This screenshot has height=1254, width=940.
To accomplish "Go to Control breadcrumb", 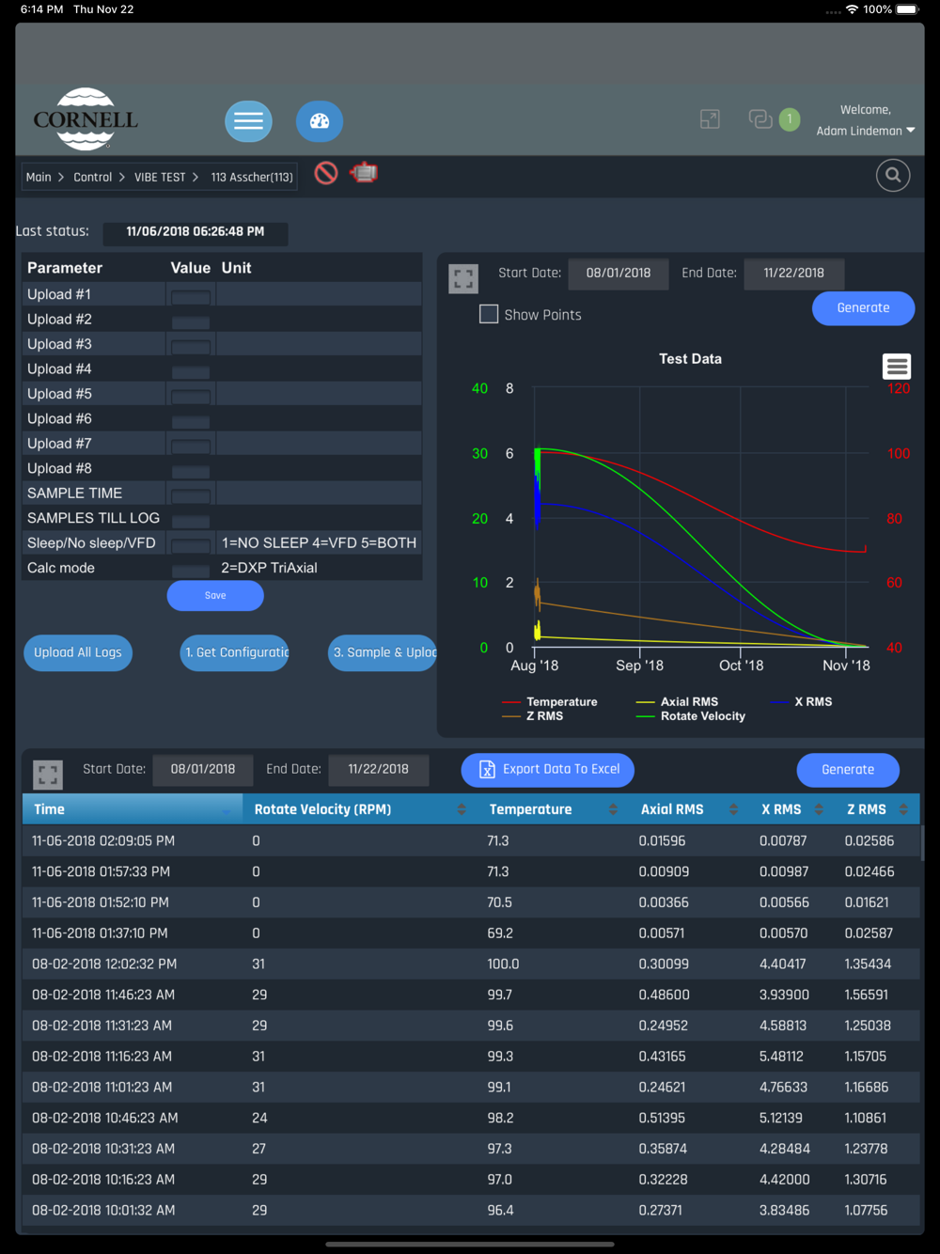I will [x=92, y=177].
